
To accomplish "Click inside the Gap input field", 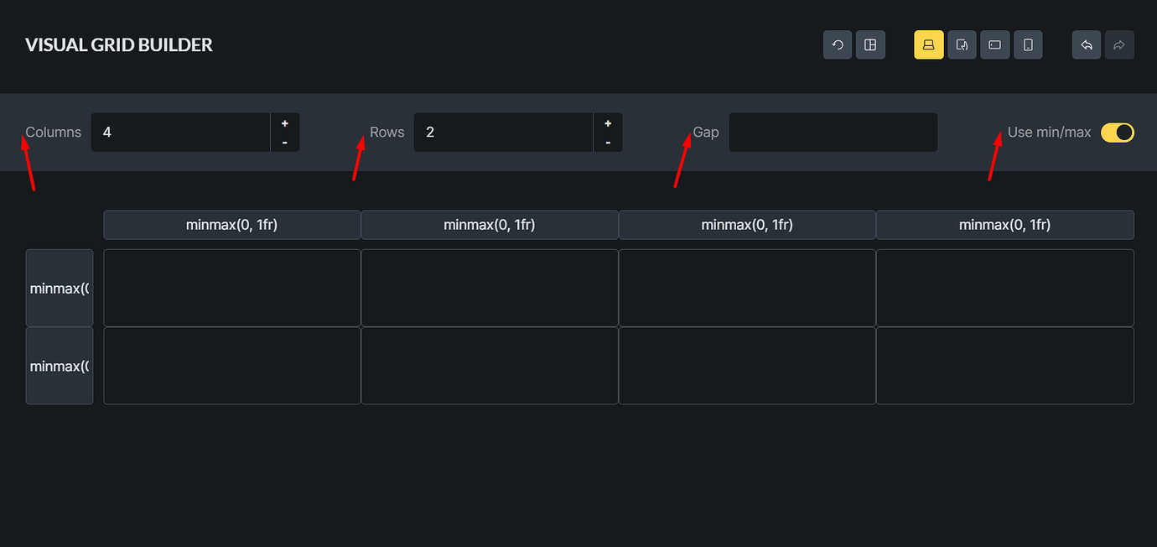I will point(833,132).
